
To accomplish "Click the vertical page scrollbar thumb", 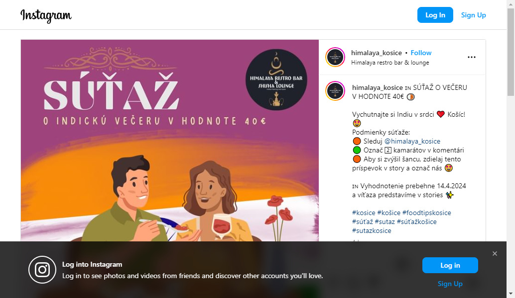I will pos(511,52).
